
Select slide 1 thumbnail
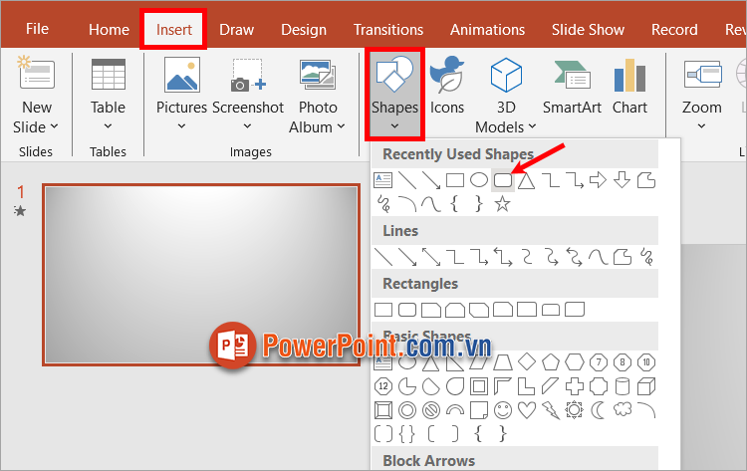pyautogui.click(x=200, y=274)
